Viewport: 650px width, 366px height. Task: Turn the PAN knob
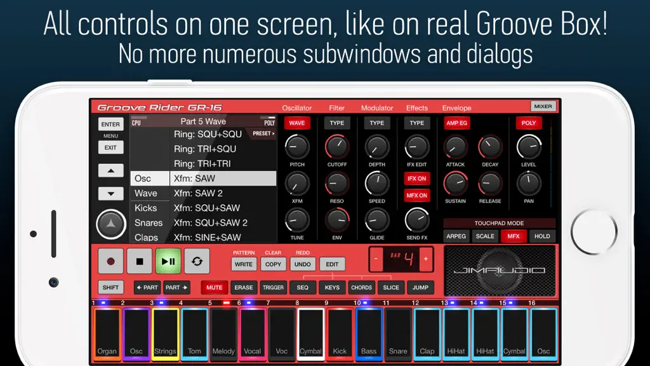click(x=529, y=184)
